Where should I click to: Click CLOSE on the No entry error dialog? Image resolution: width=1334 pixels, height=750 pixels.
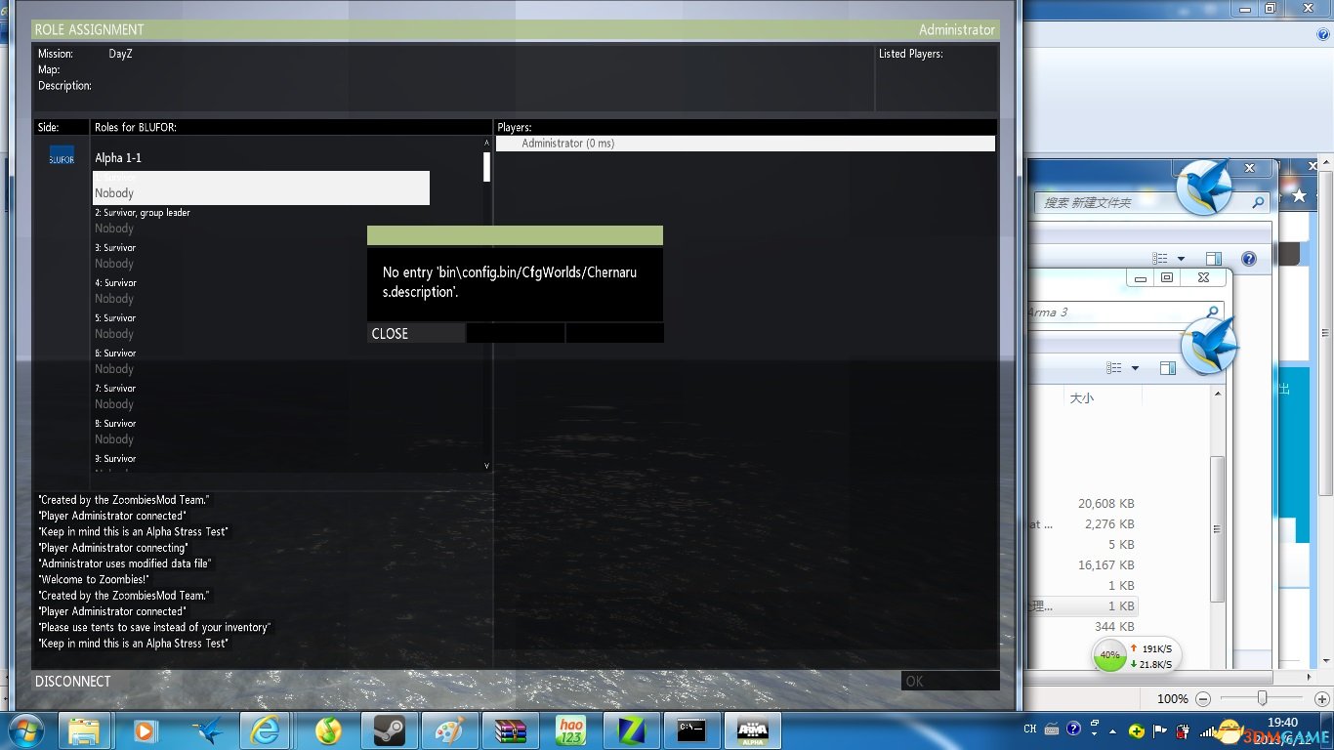tap(416, 334)
